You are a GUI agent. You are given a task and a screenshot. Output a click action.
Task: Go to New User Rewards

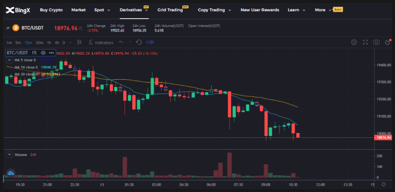[260, 10]
